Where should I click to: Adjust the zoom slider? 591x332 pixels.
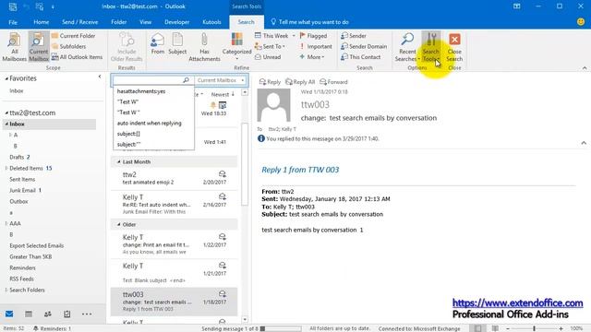(x=534, y=328)
